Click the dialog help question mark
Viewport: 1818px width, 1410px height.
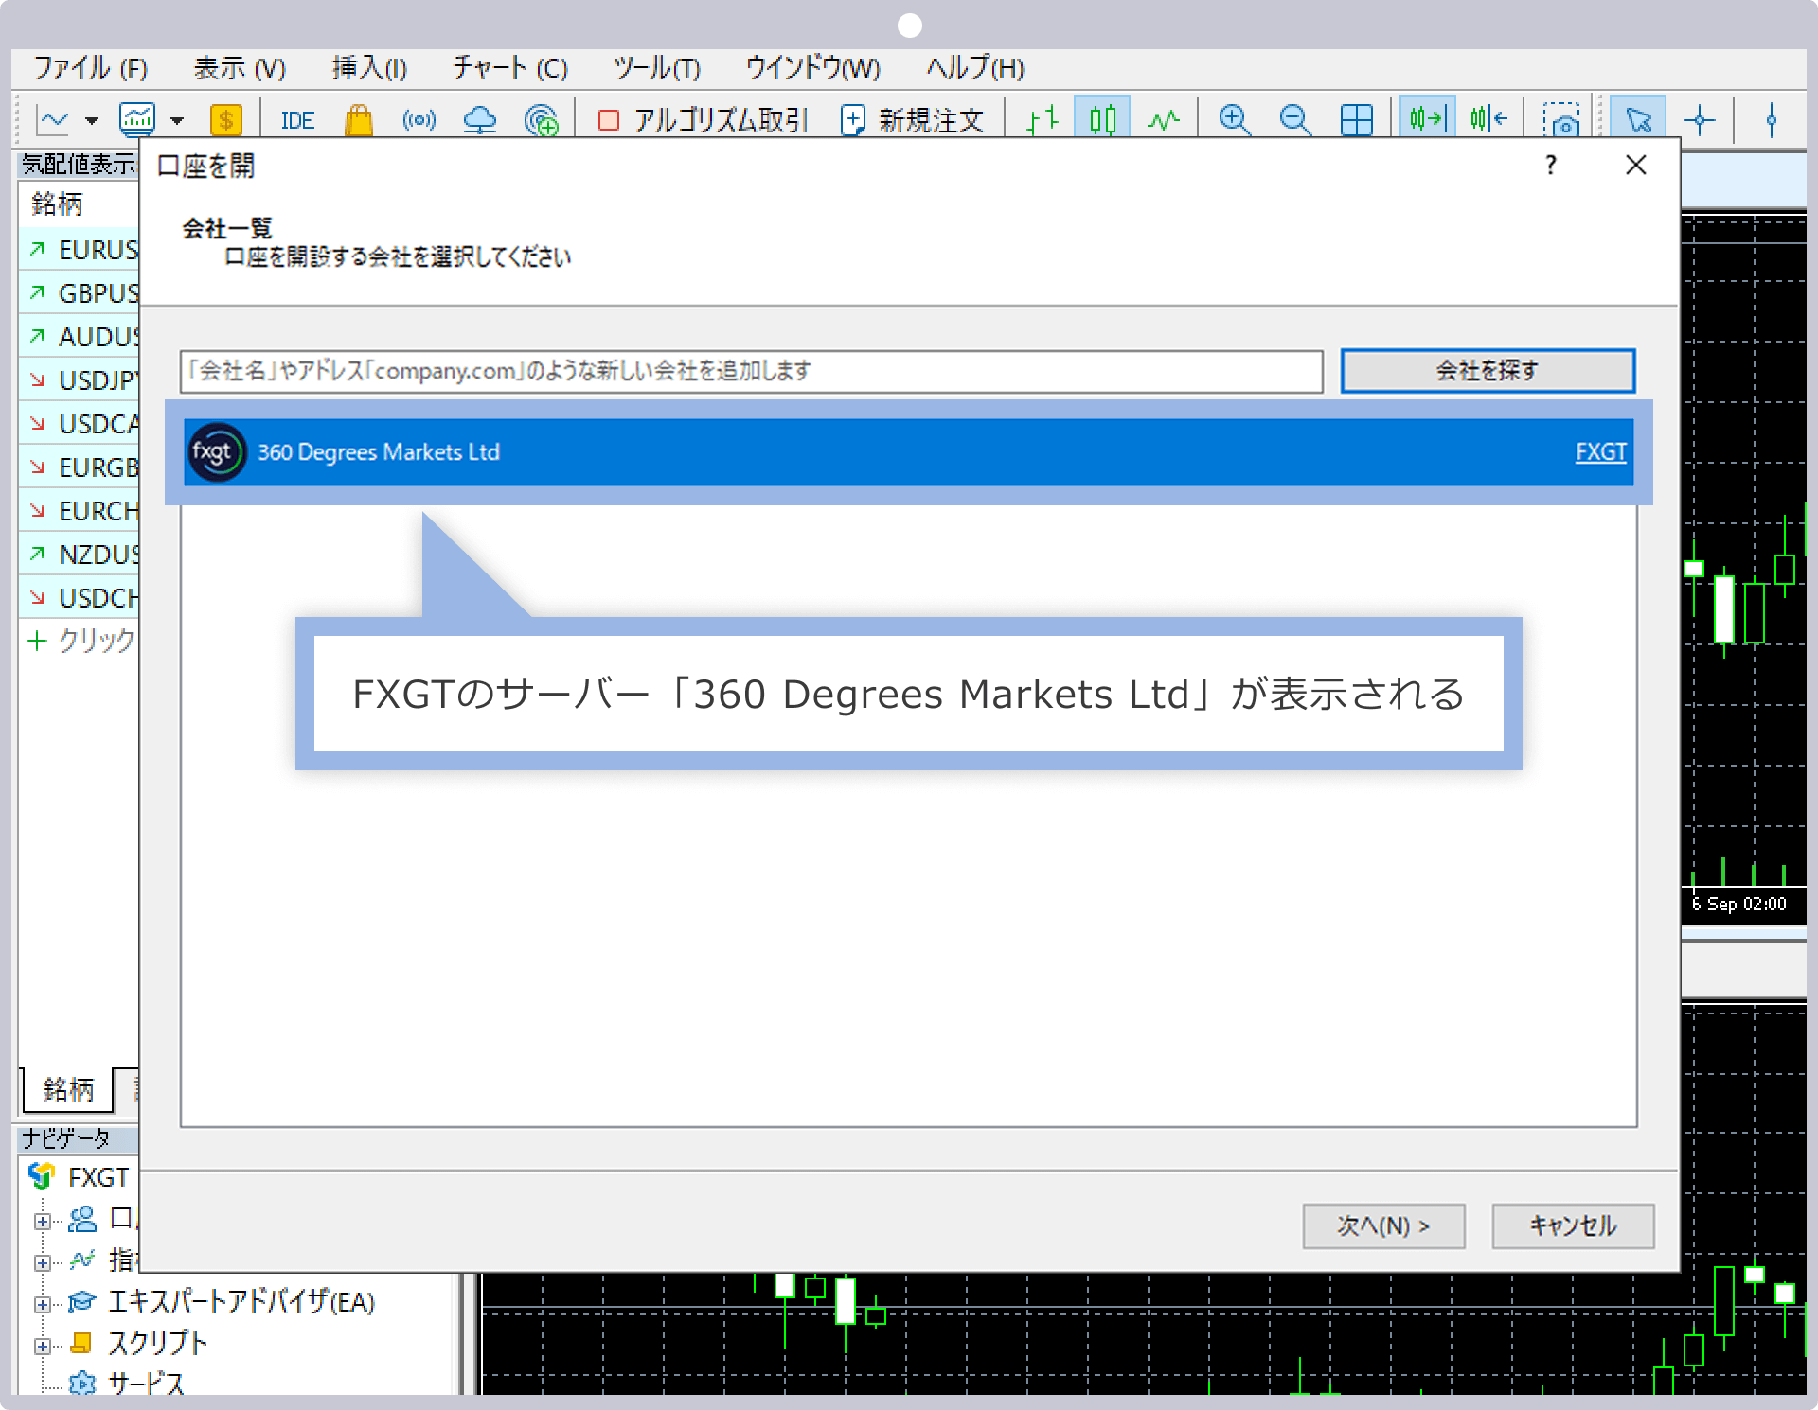pos(1550,166)
